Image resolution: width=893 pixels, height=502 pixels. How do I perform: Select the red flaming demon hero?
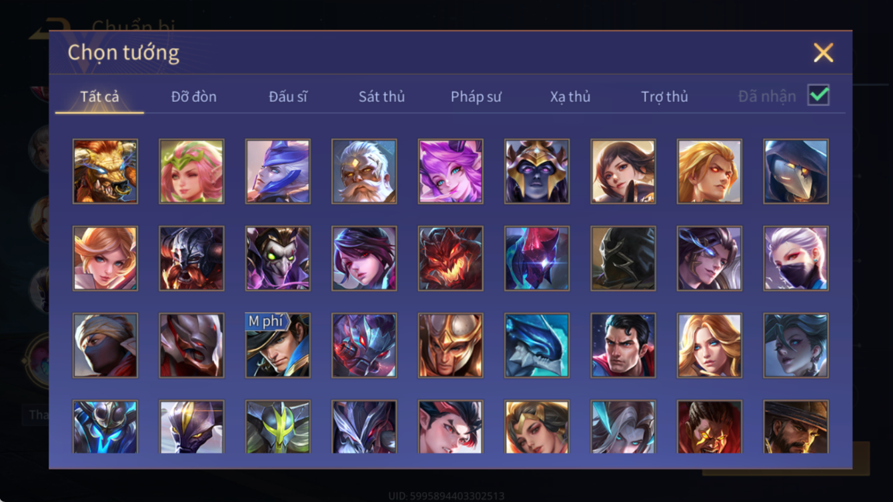[x=450, y=258]
